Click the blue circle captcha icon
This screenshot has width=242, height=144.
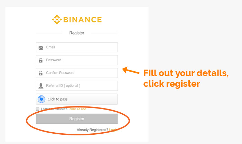point(41,99)
